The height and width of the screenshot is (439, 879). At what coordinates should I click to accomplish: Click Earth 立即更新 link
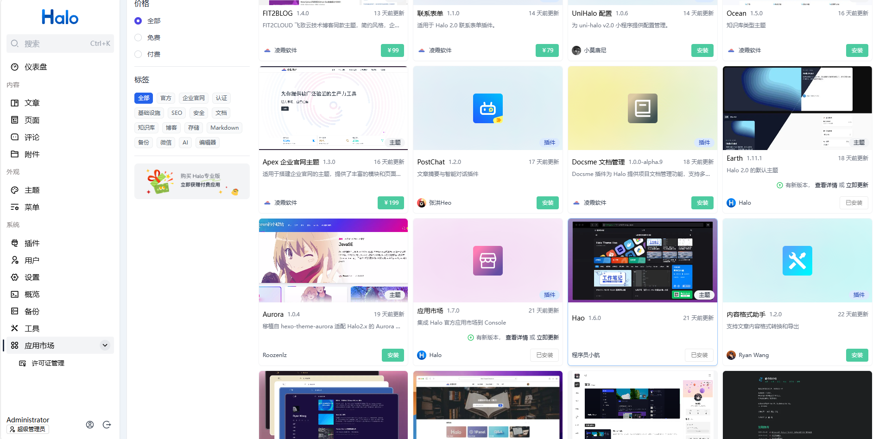click(x=857, y=185)
